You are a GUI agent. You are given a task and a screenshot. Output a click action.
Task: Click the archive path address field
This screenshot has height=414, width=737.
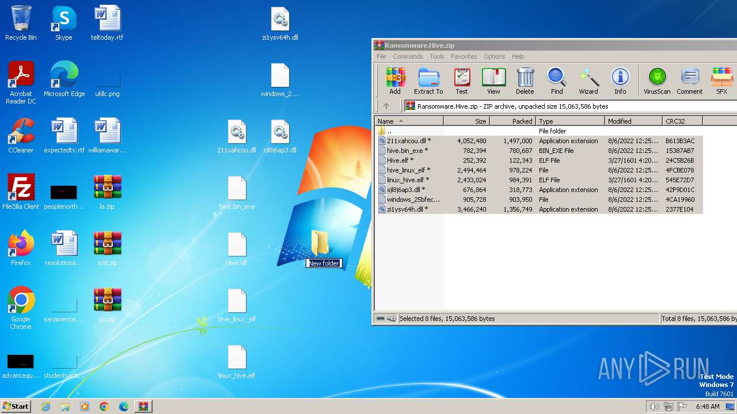(x=570, y=106)
